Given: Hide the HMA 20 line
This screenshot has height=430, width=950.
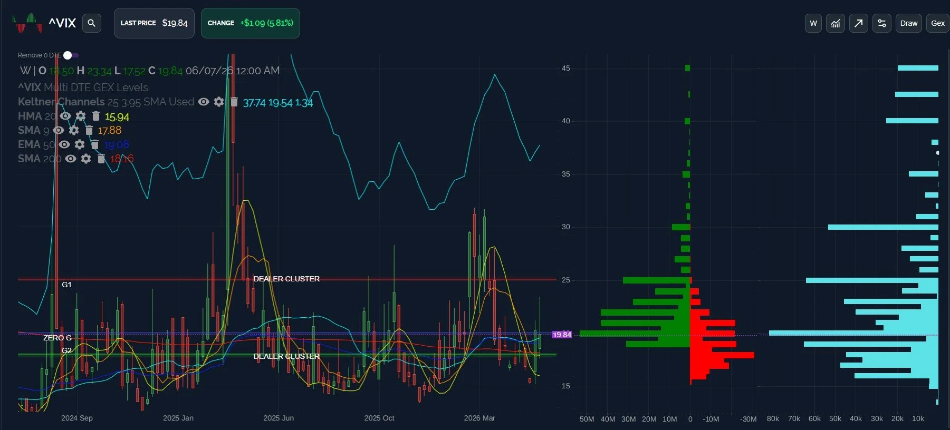Looking at the screenshot, I should pos(65,116).
